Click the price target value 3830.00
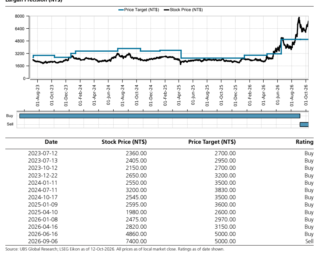Screen dimensions: 319x257 coord(225,190)
